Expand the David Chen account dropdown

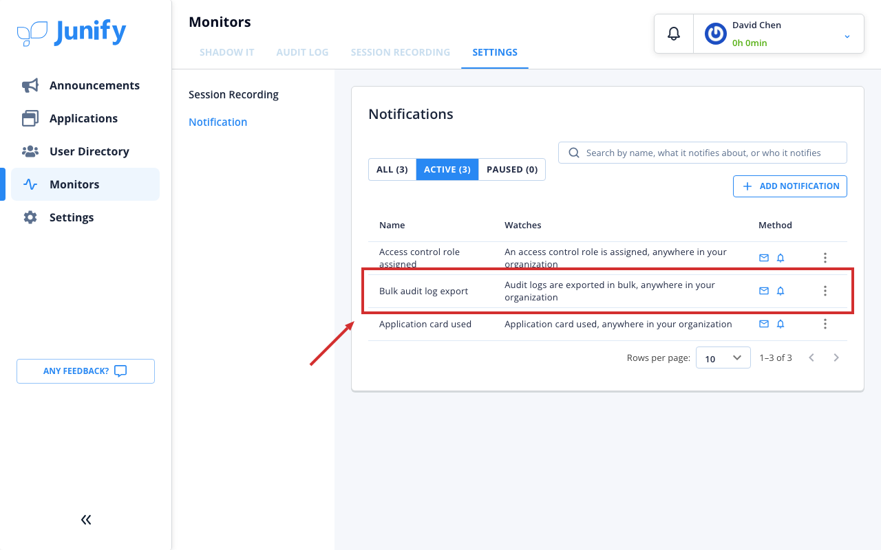point(847,36)
